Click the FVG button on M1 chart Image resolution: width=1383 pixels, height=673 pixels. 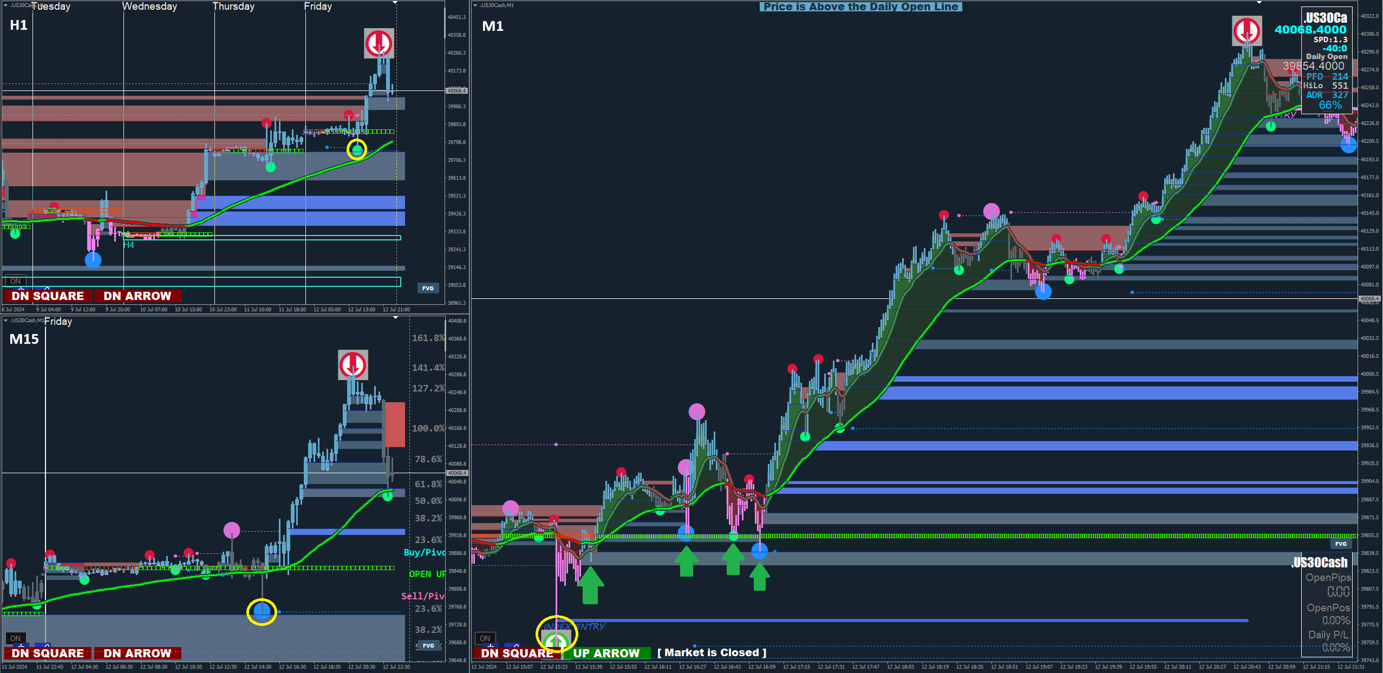click(1340, 544)
